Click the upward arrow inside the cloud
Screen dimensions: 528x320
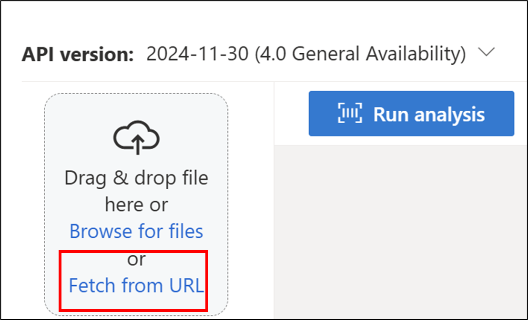click(137, 145)
